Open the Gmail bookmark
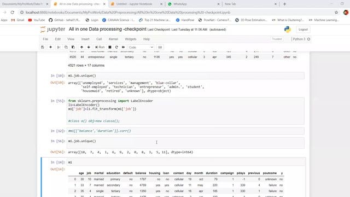The width and height of the screenshot is (350, 197). point(17,20)
